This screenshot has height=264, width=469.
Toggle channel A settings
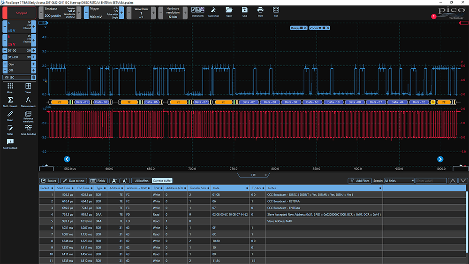[x=19, y=27]
